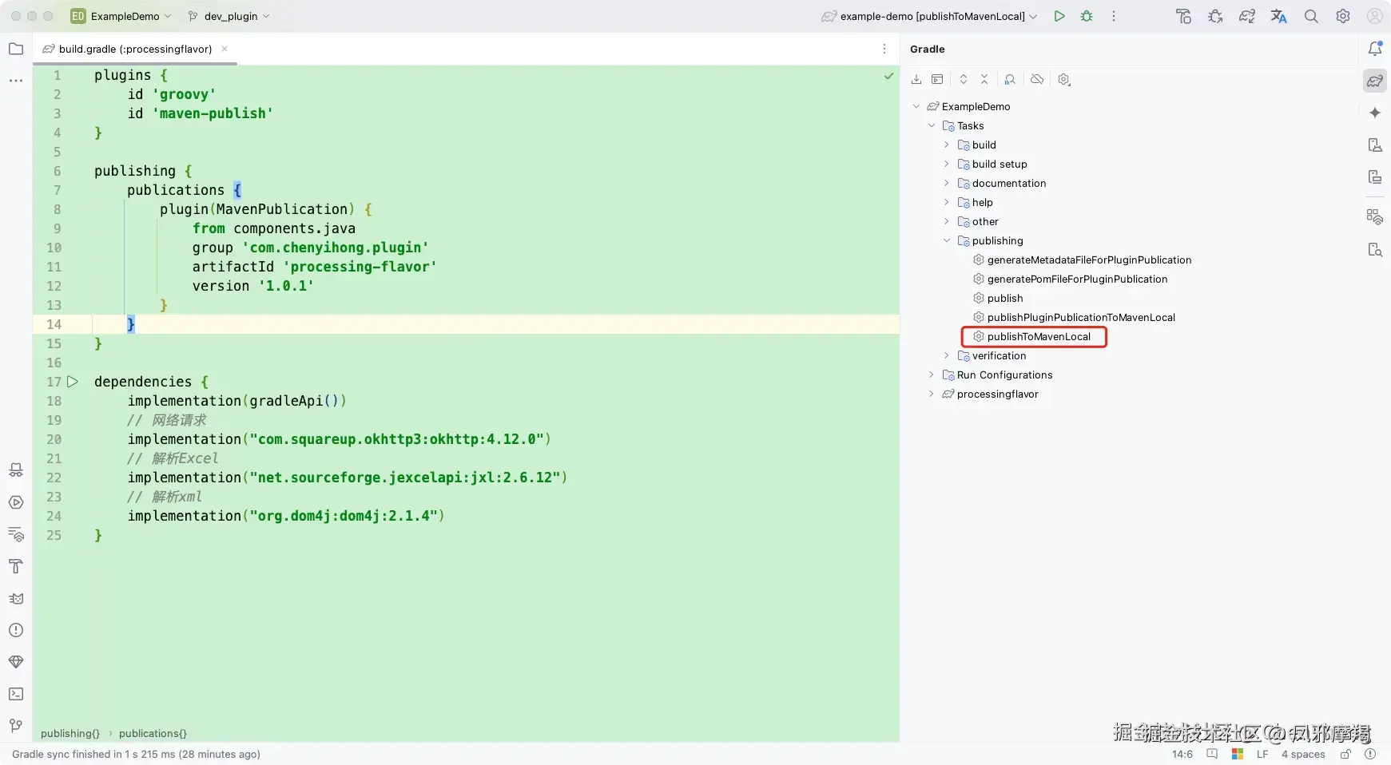Start debugging with the bug icon
Image resolution: width=1391 pixels, height=765 pixels.
(1087, 16)
